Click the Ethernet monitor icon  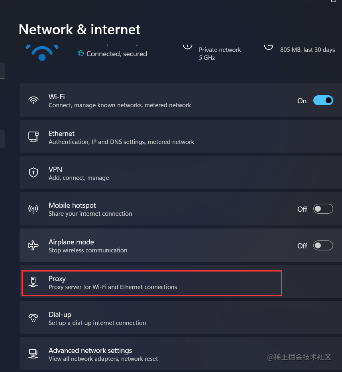tap(33, 137)
